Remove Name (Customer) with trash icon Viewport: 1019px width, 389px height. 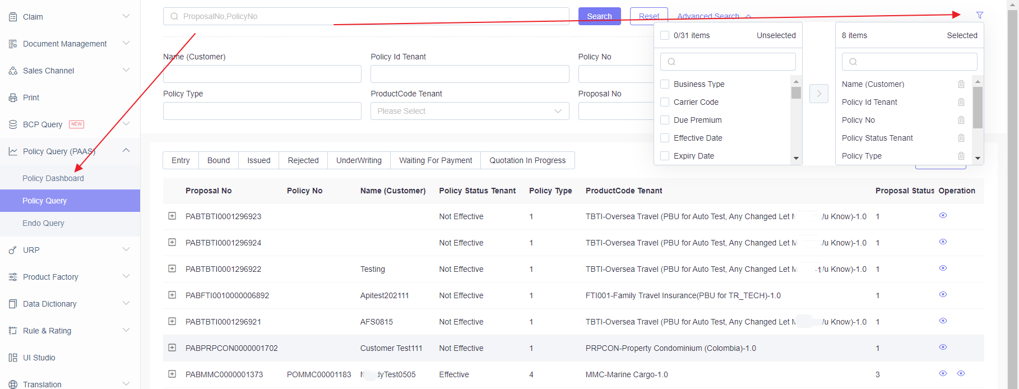tap(961, 84)
